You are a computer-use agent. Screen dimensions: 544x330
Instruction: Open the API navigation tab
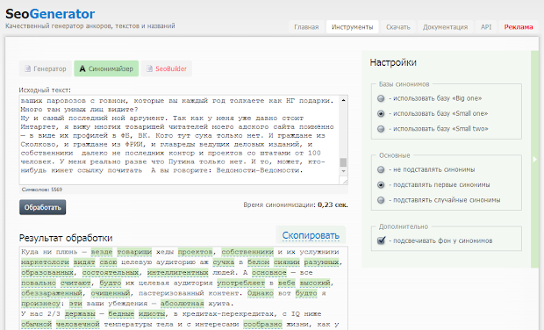click(486, 27)
